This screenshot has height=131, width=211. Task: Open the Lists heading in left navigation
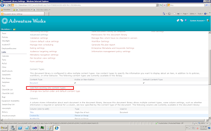point(4,52)
